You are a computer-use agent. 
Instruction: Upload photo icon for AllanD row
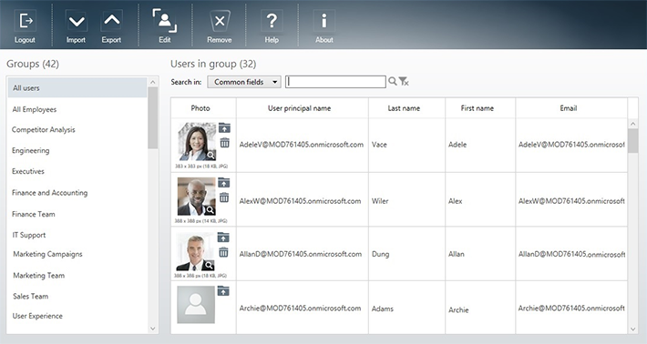click(223, 237)
